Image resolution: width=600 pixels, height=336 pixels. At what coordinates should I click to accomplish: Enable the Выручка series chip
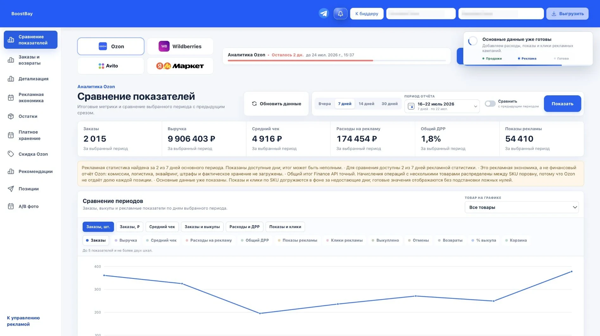pyautogui.click(x=126, y=240)
